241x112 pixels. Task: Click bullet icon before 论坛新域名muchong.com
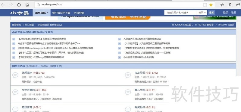click(x=14, y=49)
